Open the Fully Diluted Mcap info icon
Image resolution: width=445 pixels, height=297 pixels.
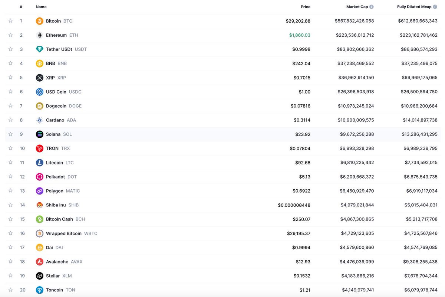pyautogui.click(x=435, y=7)
